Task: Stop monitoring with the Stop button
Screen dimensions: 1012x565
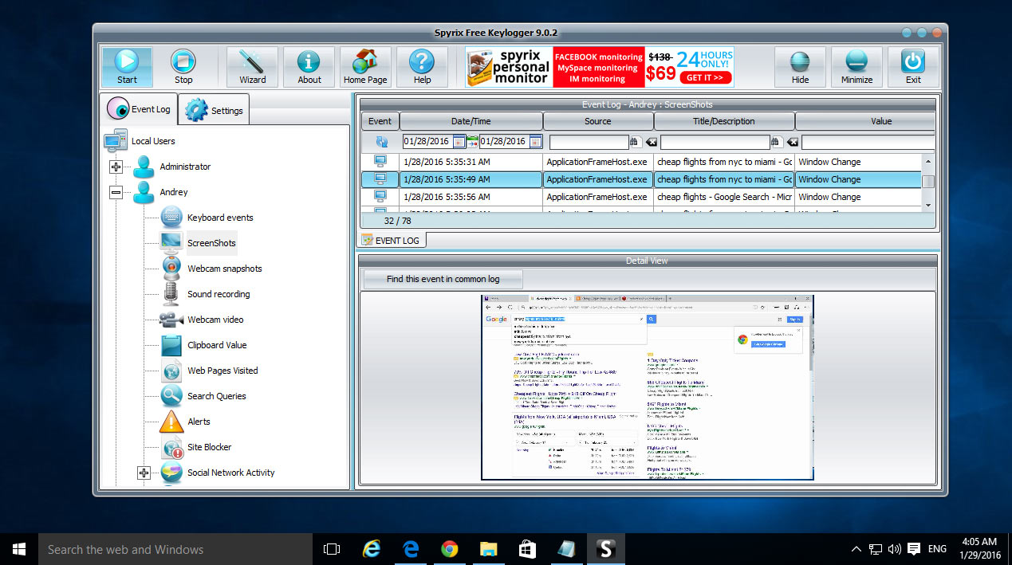Action: click(183, 67)
